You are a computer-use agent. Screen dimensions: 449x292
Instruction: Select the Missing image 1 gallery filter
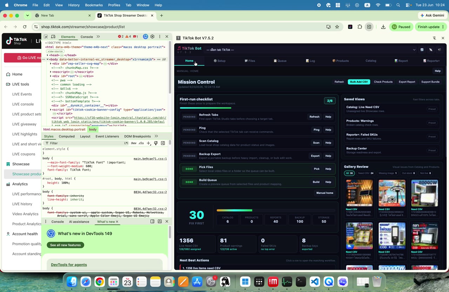388,173
